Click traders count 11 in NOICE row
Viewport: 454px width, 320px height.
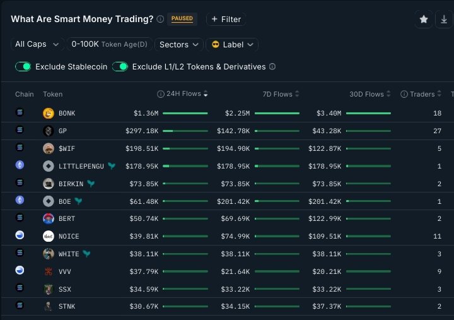coord(437,237)
